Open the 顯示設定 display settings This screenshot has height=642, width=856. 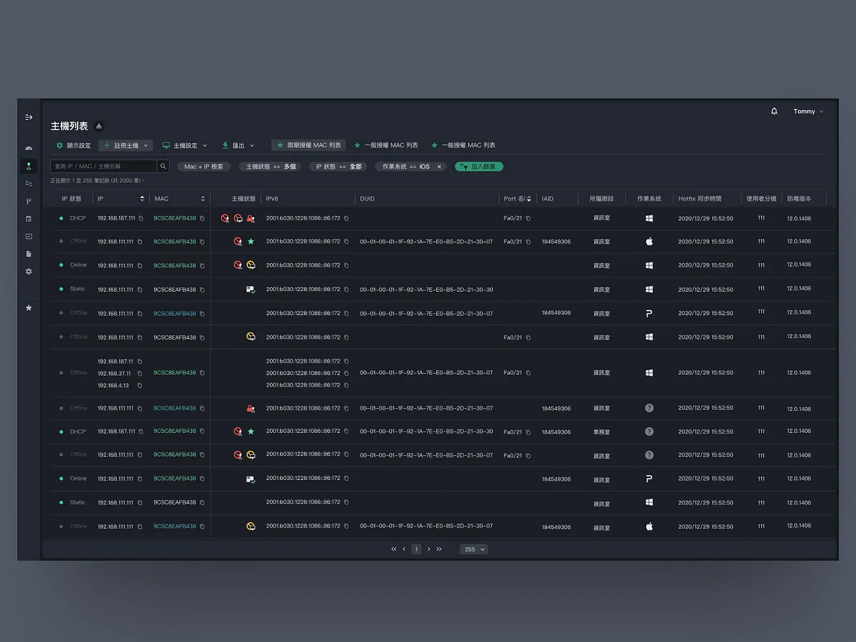(73, 146)
